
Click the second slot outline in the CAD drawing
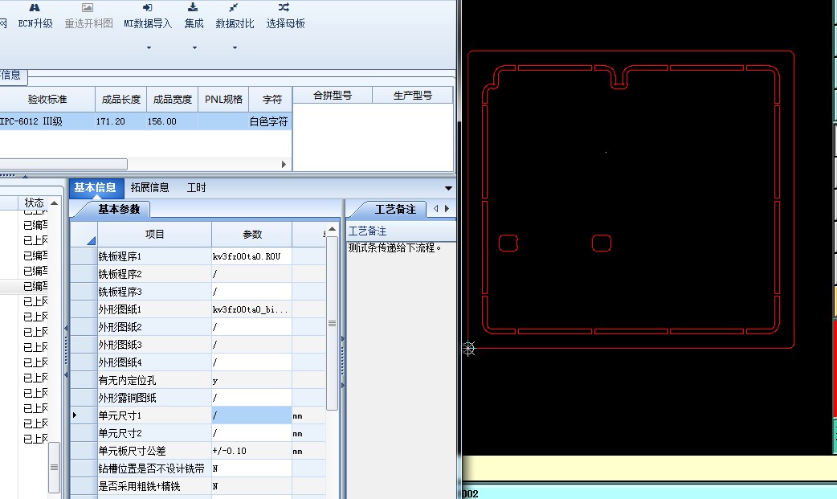pyautogui.click(x=602, y=243)
